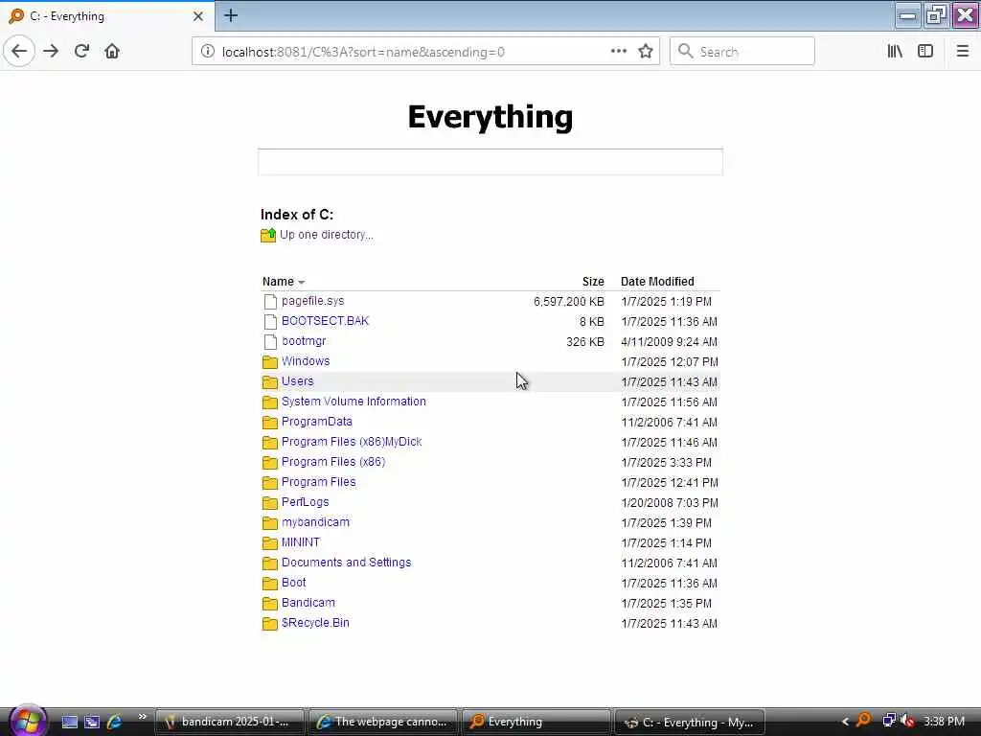Sort by Date Modified column
The height and width of the screenshot is (736, 981).
tap(657, 282)
